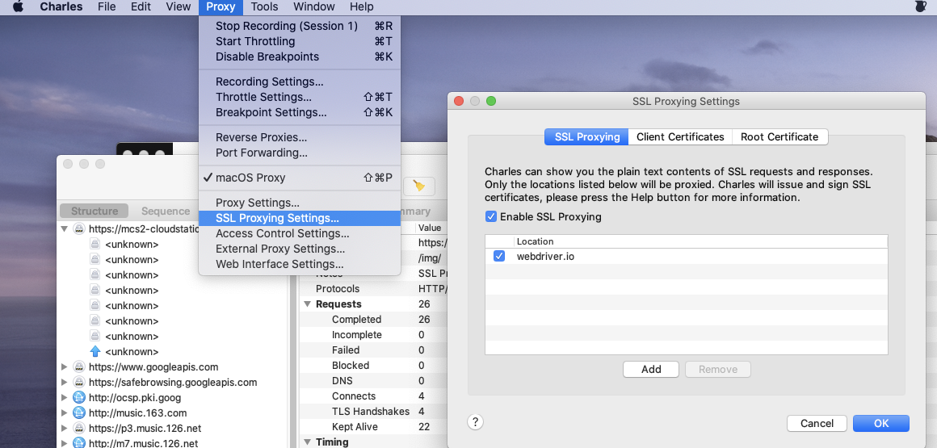Open Web Interface Settings... menu item
The width and height of the screenshot is (937, 448).
(300, 264)
